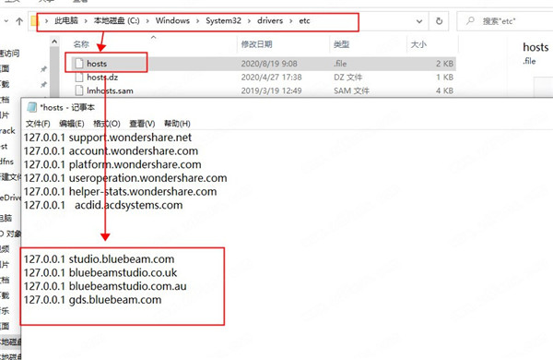
Task: Expand chevron after Windows in path
Action: coord(197,21)
